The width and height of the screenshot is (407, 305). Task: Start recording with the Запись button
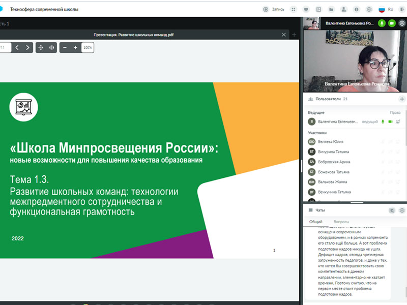[274, 9]
